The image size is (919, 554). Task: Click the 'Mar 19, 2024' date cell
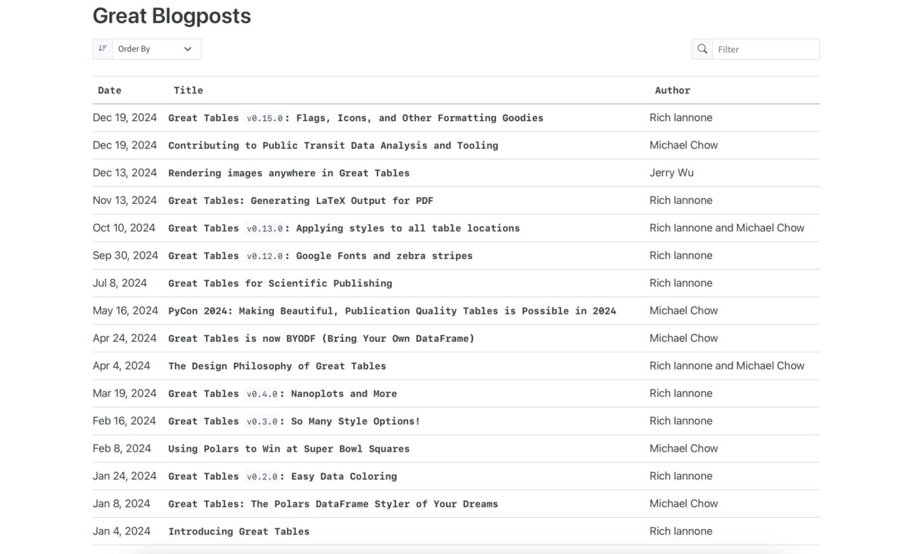pyautogui.click(x=124, y=393)
